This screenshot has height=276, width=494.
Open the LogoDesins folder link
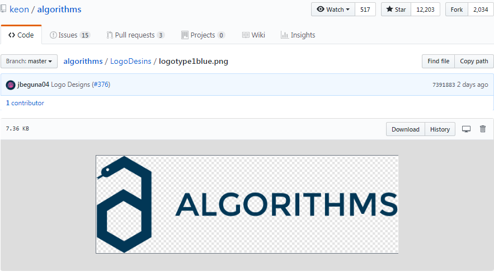pyautogui.click(x=131, y=61)
